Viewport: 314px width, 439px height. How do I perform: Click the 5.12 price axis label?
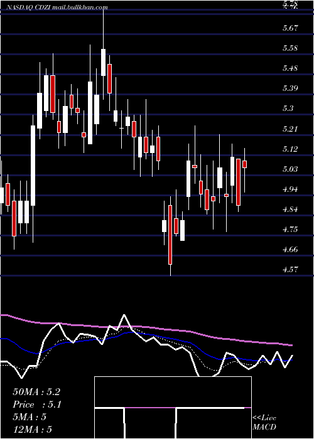point(290,149)
